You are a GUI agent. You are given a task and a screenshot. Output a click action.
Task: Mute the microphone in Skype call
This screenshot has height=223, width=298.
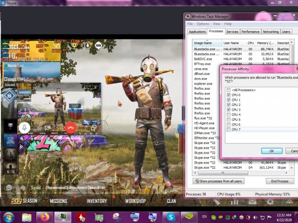point(25,127)
